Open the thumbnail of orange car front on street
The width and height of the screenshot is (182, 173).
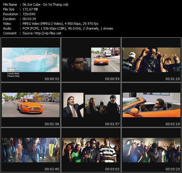pyautogui.click(x=31, y=105)
